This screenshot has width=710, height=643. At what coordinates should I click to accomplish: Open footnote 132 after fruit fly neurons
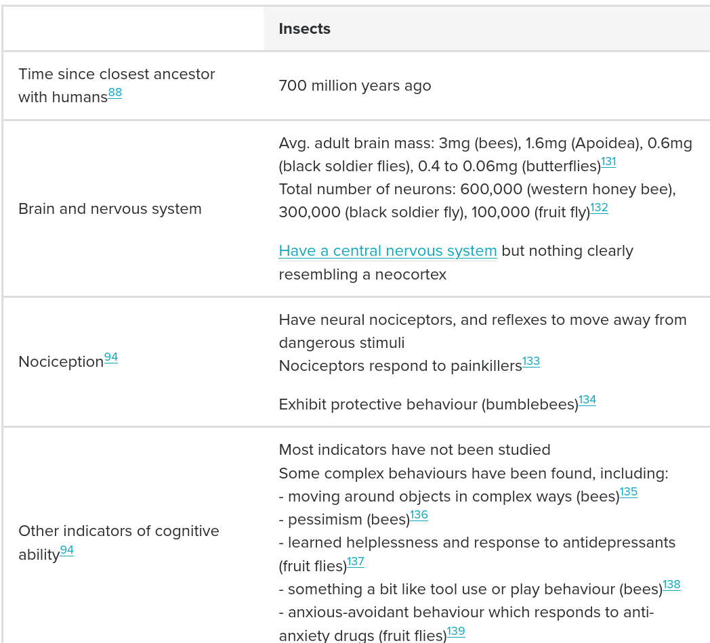point(599,208)
